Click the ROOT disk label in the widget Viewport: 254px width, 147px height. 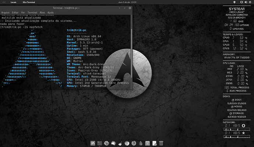coord(237,100)
